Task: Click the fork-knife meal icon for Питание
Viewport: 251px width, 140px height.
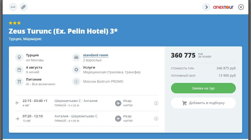Action: click(19, 81)
